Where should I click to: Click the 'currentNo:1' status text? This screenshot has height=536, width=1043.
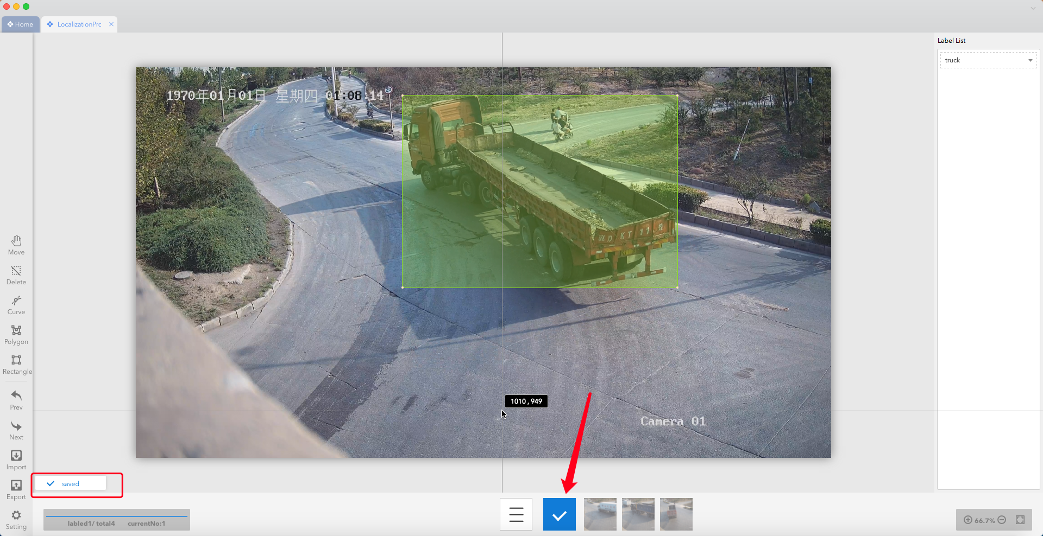pos(147,524)
